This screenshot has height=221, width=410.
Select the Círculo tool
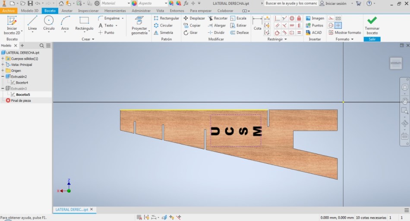(x=49, y=24)
